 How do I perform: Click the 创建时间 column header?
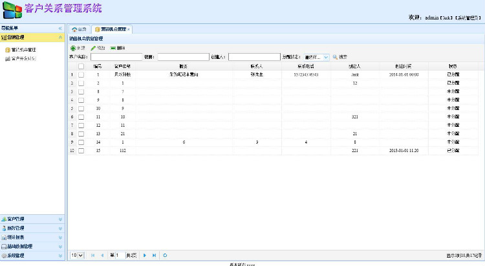point(404,66)
